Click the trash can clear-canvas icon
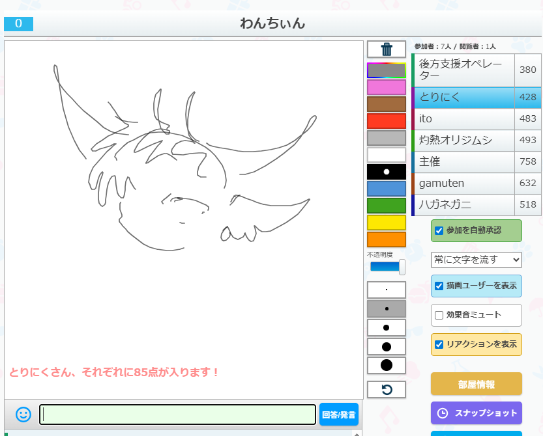This screenshot has width=543, height=436. tap(387, 49)
